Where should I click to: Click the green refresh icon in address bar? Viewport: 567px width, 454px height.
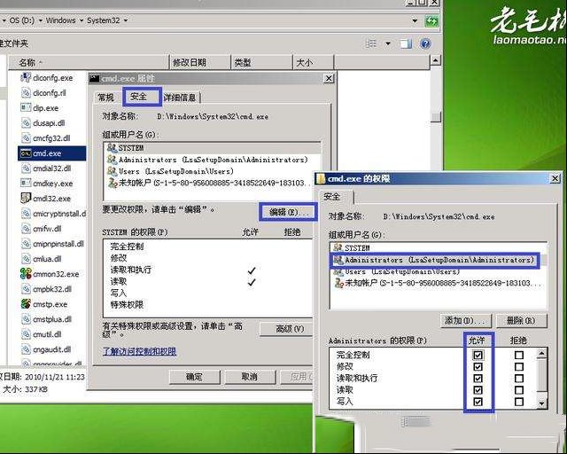431,21
